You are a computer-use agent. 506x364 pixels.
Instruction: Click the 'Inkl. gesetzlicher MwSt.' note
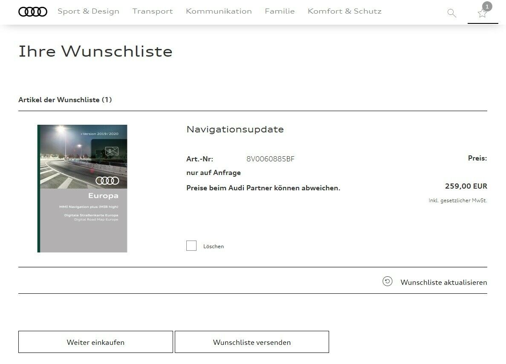[x=457, y=201]
